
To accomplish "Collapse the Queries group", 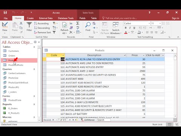I will point(34,69).
